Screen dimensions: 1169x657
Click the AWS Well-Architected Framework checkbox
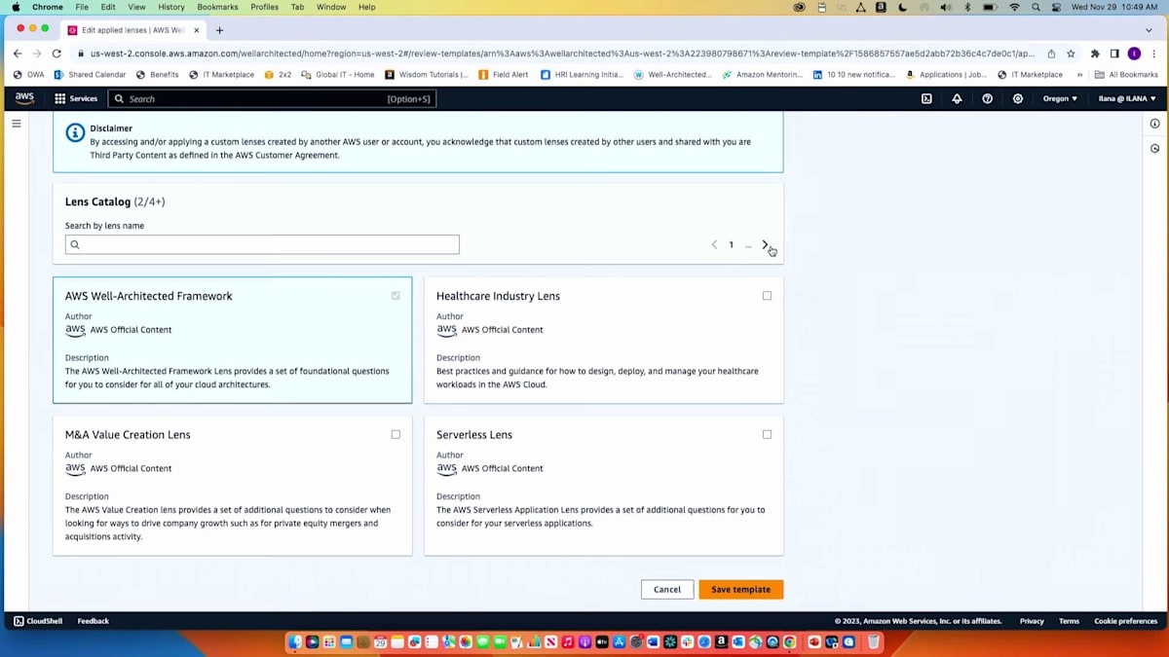point(396,296)
